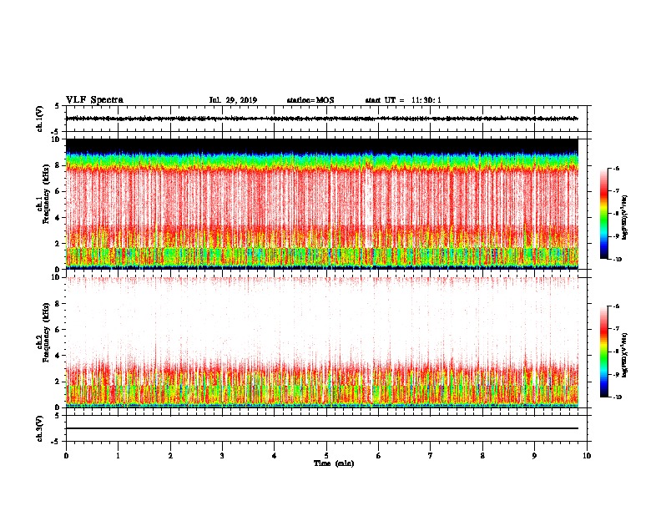Click the "8" frequency tick of ch.2 panel
The height and width of the screenshot is (511, 661).
(58, 304)
